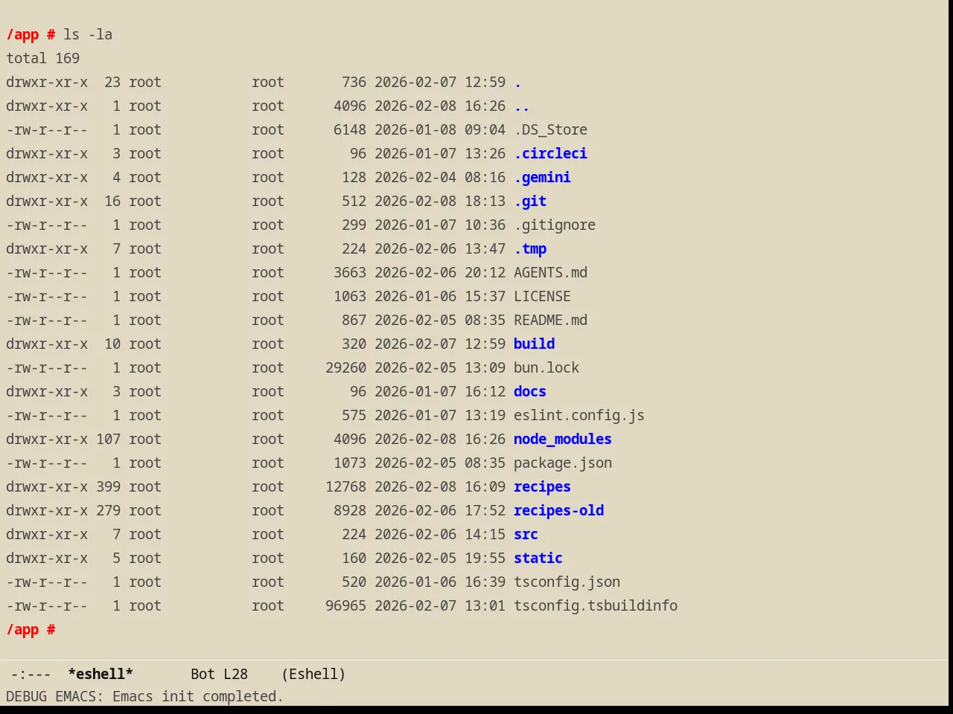Click the node_modules directory name

pos(563,439)
